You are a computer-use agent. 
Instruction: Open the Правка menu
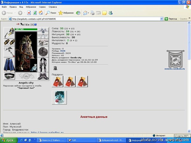13,7
